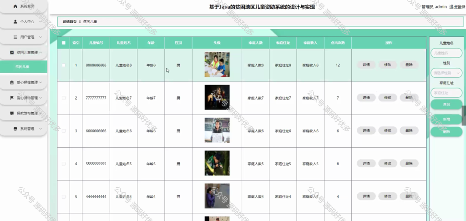
Task: Open the 性别 select dropdown
Action: click(446, 73)
